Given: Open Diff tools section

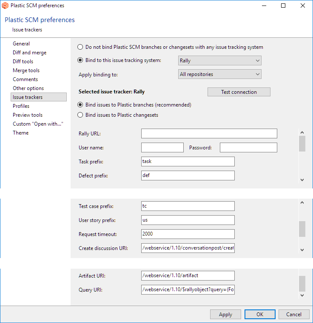Looking at the screenshot, I should pos(23,62).
